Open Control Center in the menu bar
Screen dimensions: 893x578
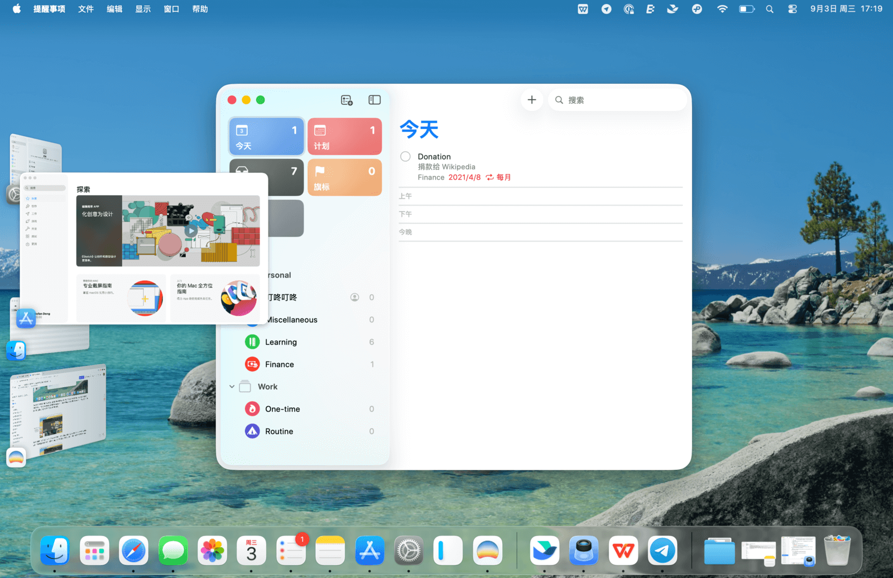click(x=792, y=9)
